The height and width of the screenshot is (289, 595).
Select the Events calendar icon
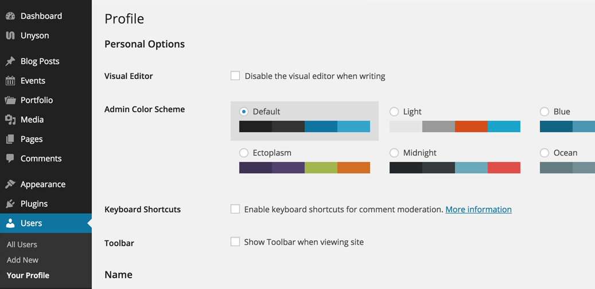[x=10, y=81]
